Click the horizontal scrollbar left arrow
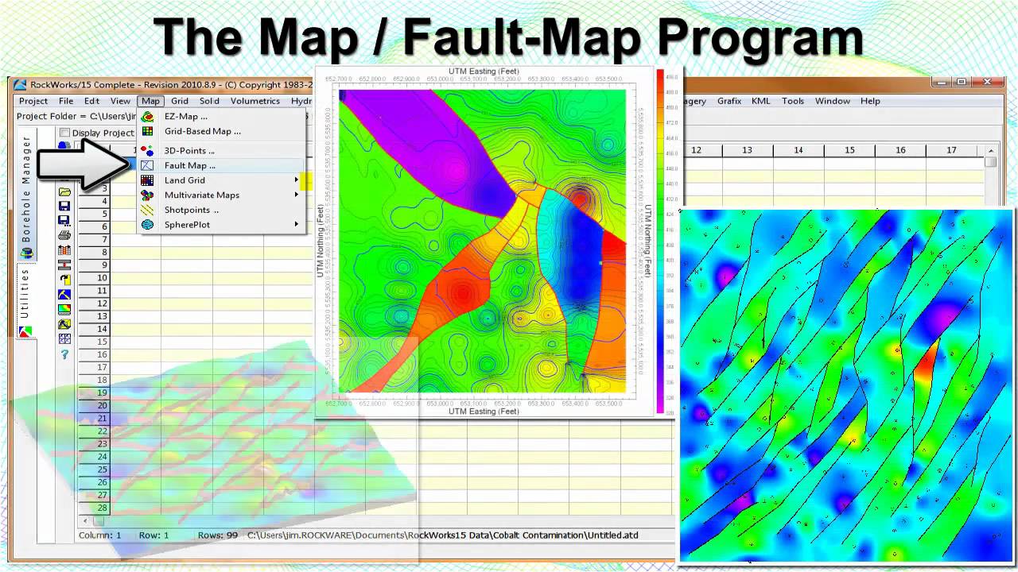Screen dimensions: 1018x572 tap(85, 521)
